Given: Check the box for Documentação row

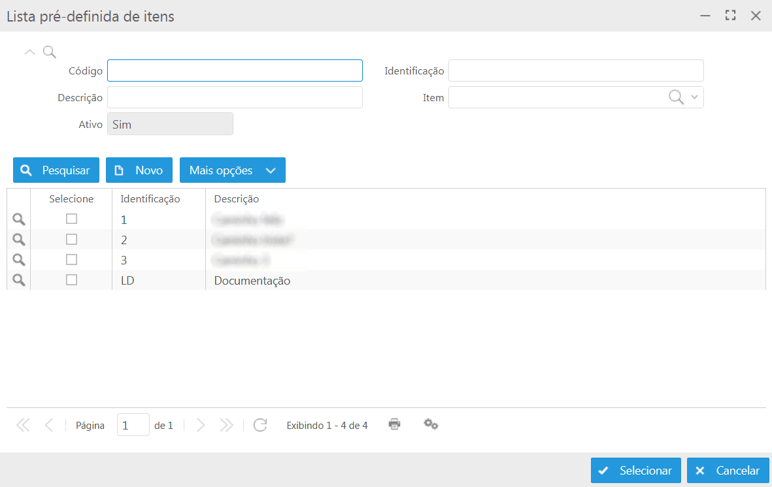Looking at the screenshot, I should pyautogui.click(x=72, y=279).
